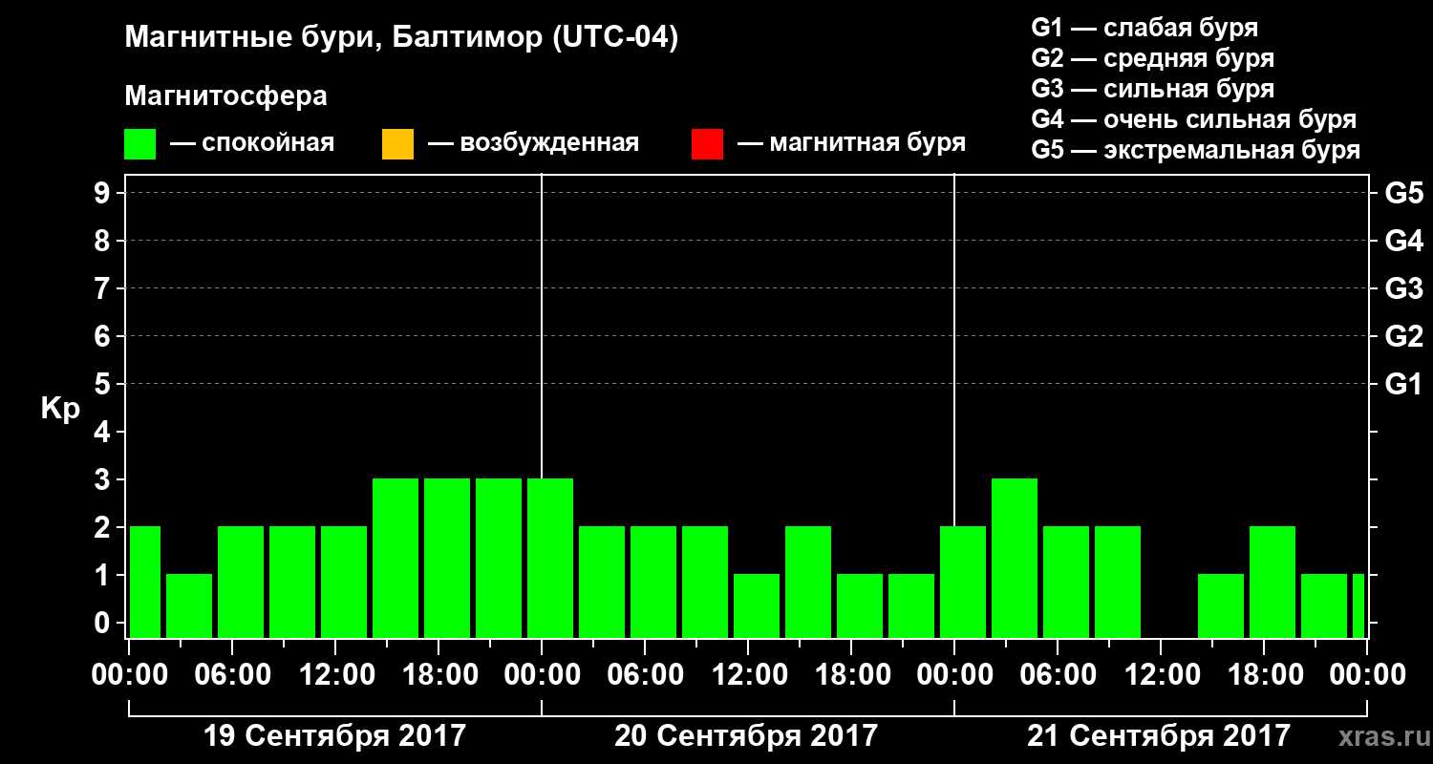1433x764 pixels.
Task: Click the 12:00 time label on 21 September
Action: pyautogui.click(x=1161, y=674)
